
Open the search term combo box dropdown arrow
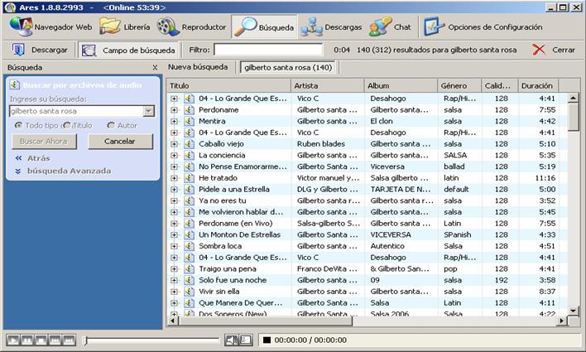[148, 111]
